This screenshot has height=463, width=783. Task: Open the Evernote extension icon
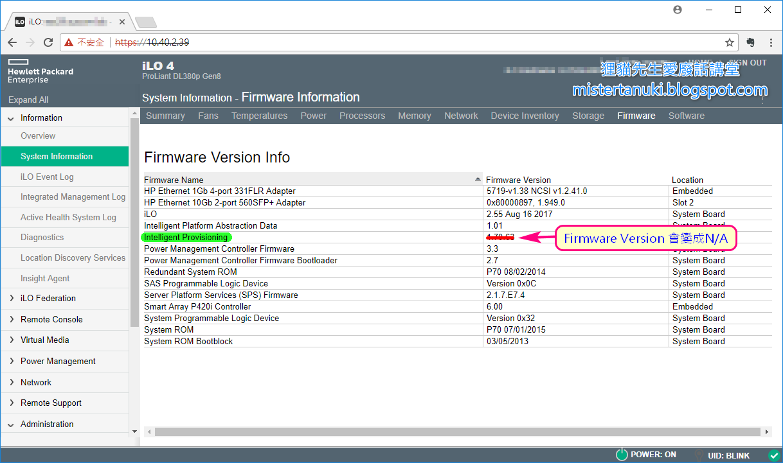click(750, 42)
